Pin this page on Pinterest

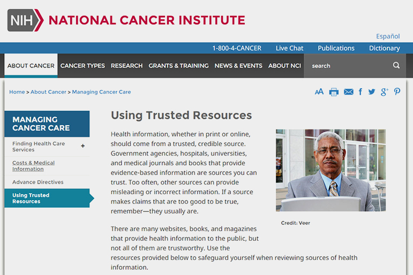pos(397,92)
